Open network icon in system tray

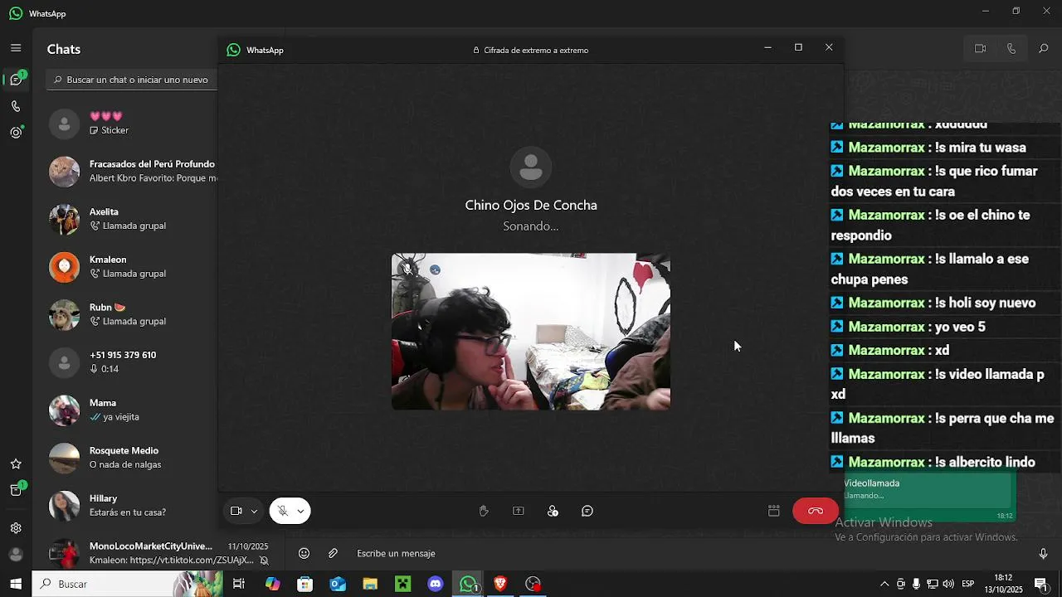click(x=933, y=584)
